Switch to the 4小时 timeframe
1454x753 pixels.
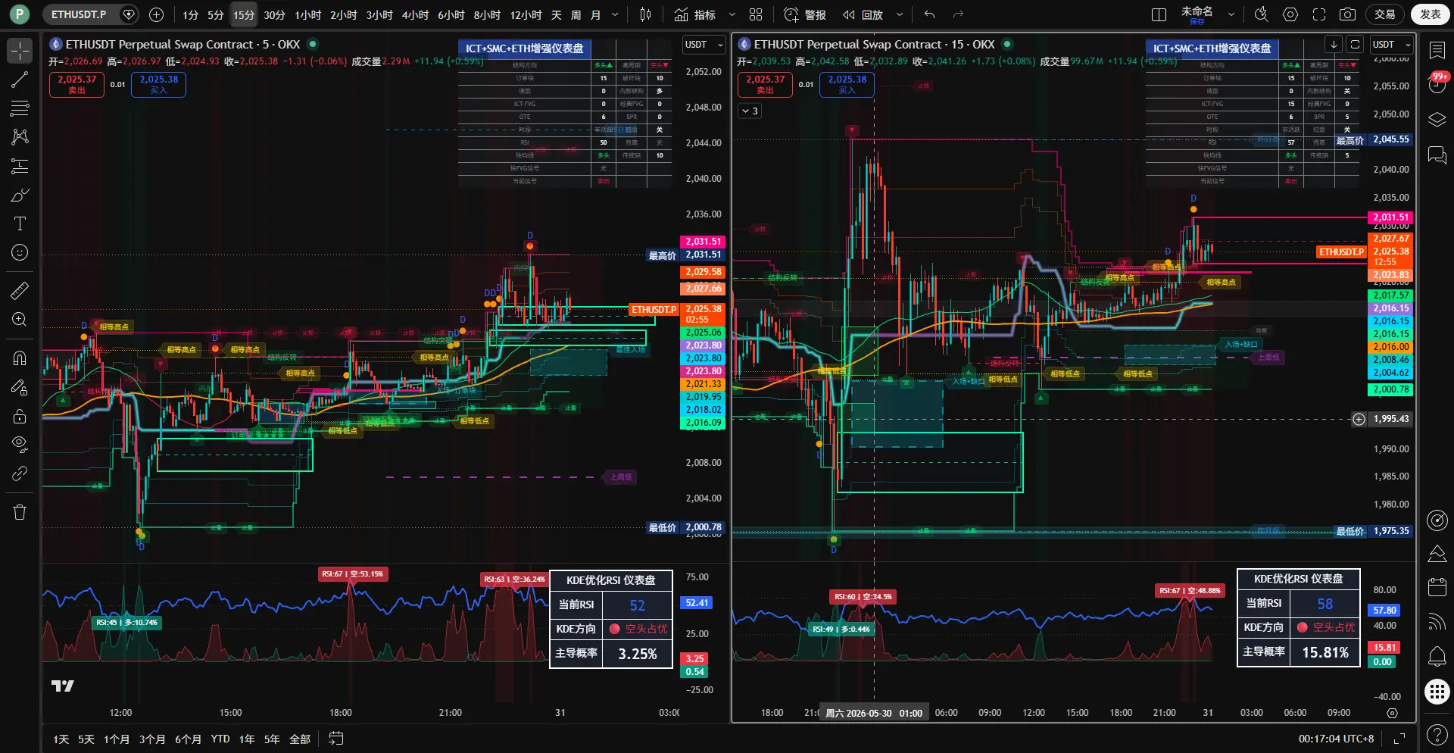coord(415,14)
